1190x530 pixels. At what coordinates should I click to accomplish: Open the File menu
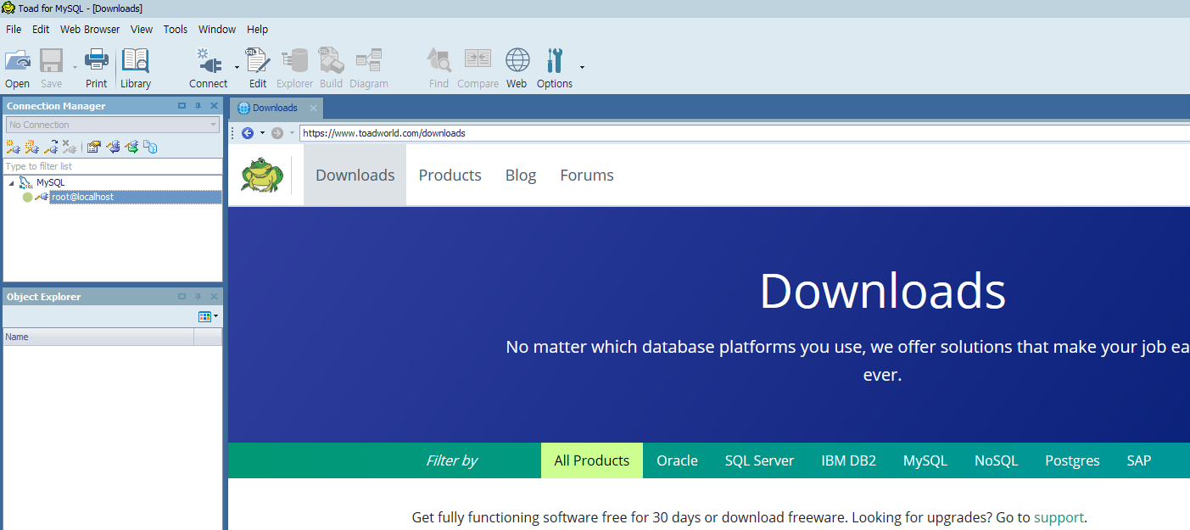[x=14, y=29]
